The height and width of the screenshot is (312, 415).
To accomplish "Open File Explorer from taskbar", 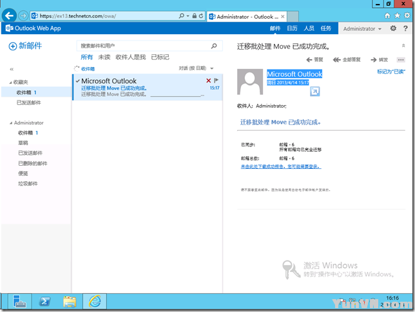I will pos(70,302).
